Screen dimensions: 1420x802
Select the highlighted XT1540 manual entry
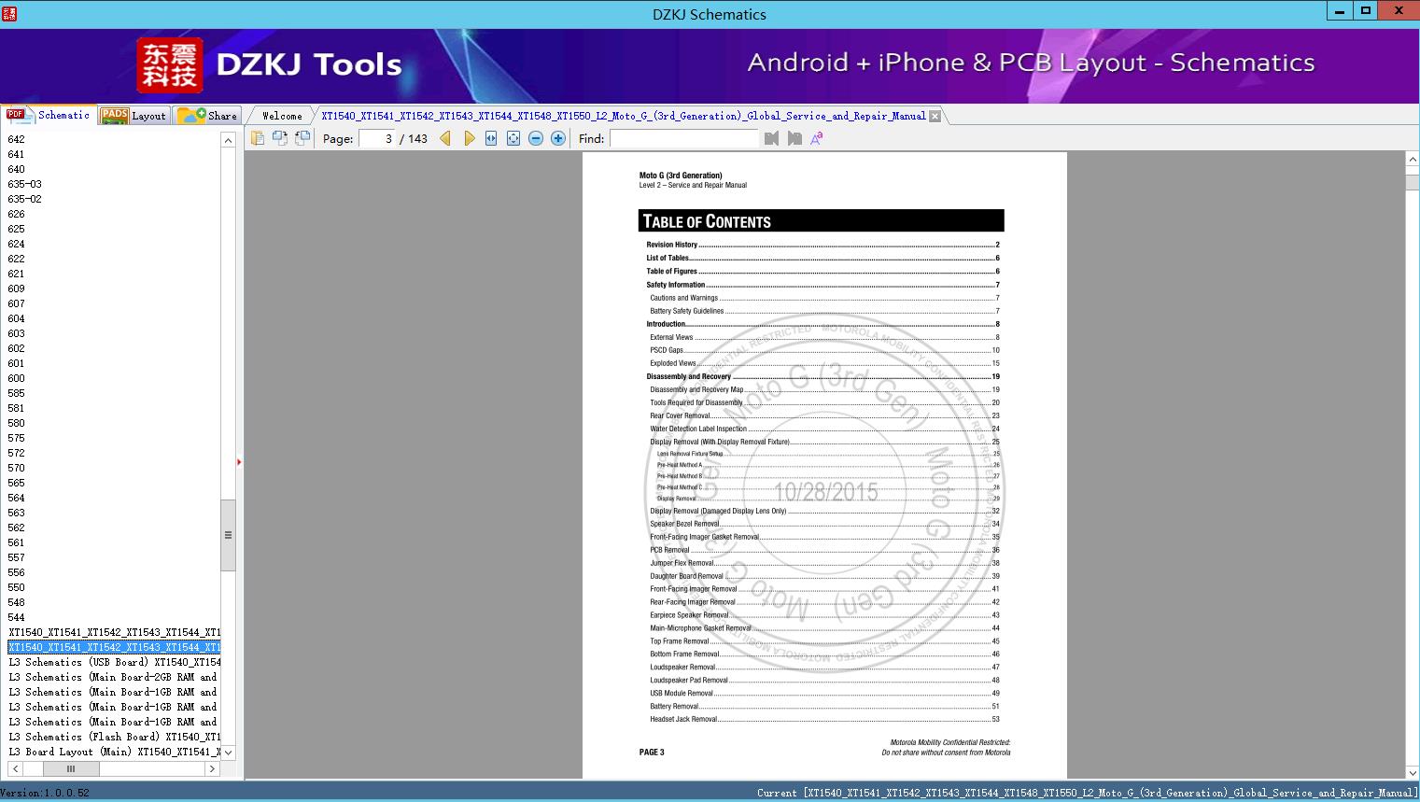(x=114, y=647)
